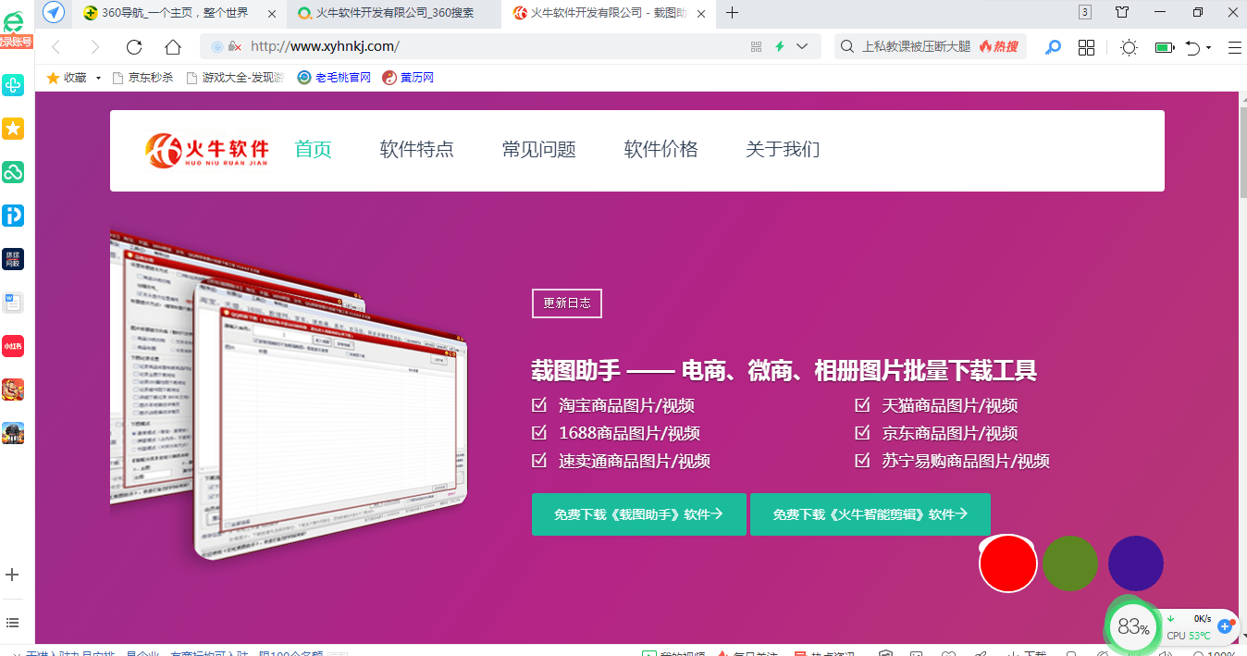Mute the page via speaker icon bottom right

[1167, 653]
